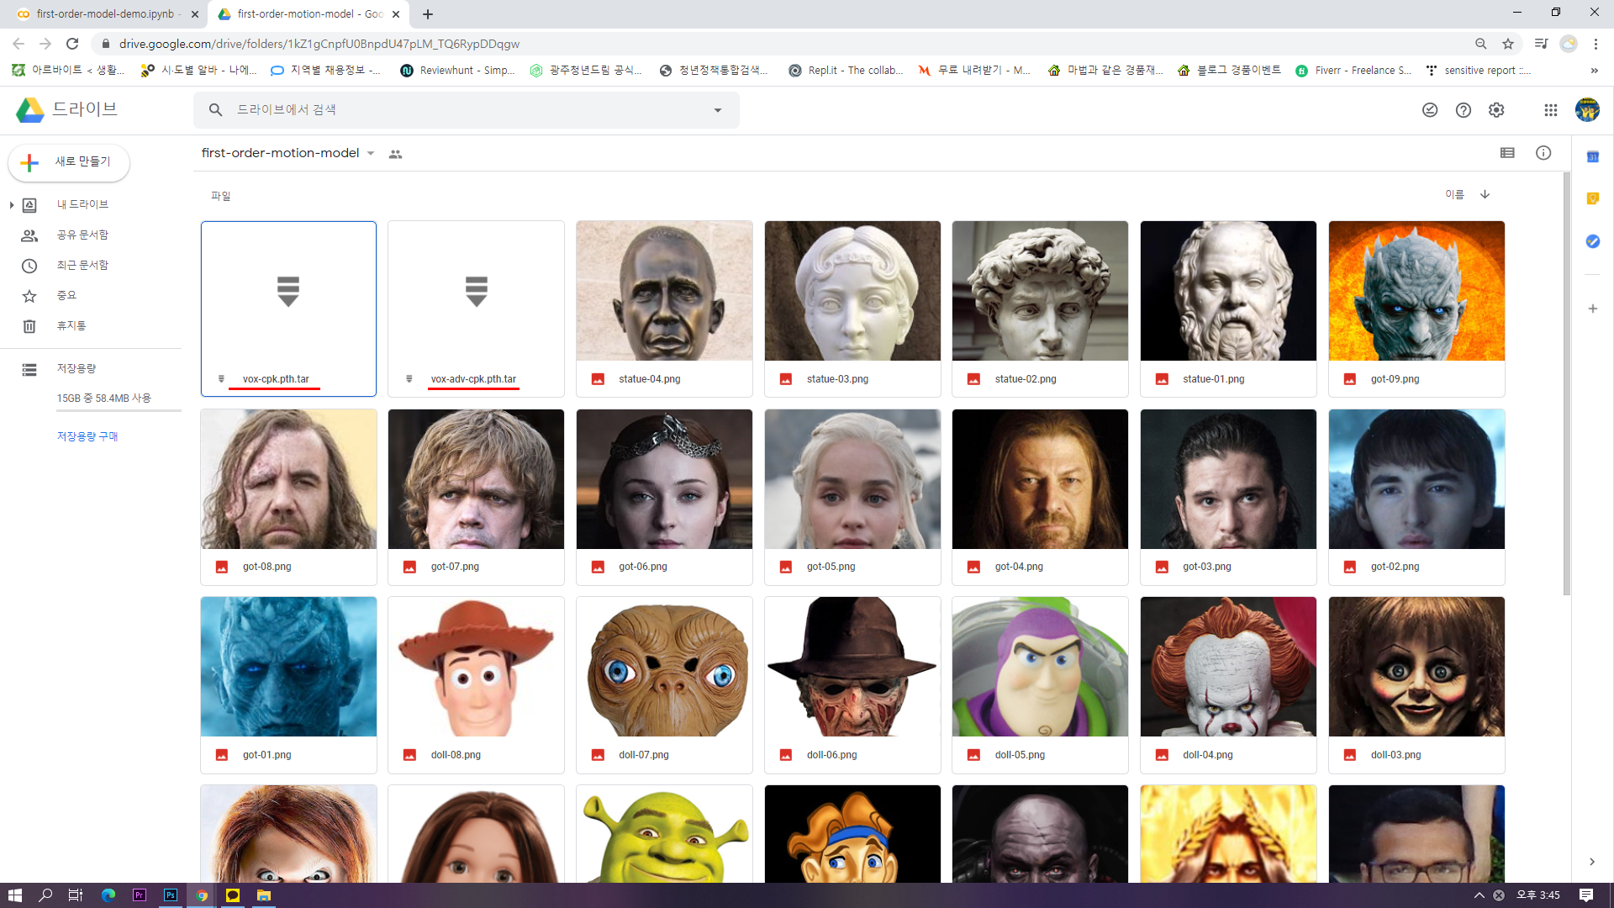Click the New create button
The height and width of the screenshot is (908, 1614).
point(69,161)
